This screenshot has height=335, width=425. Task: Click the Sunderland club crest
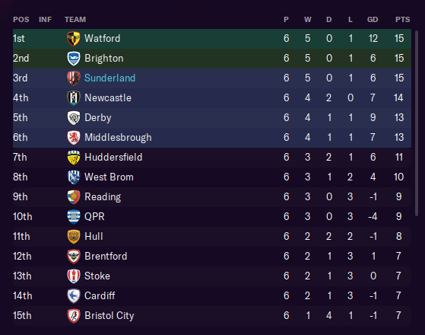74,78
